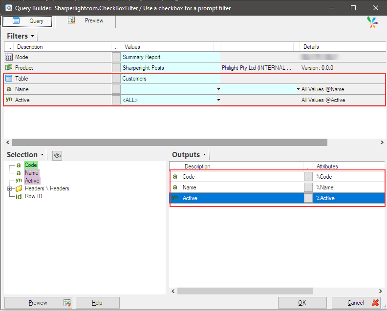Open the Outputs section dropdown arrow
The height and width of the screenshot is (311, 387).
click(x=204, y=155)
